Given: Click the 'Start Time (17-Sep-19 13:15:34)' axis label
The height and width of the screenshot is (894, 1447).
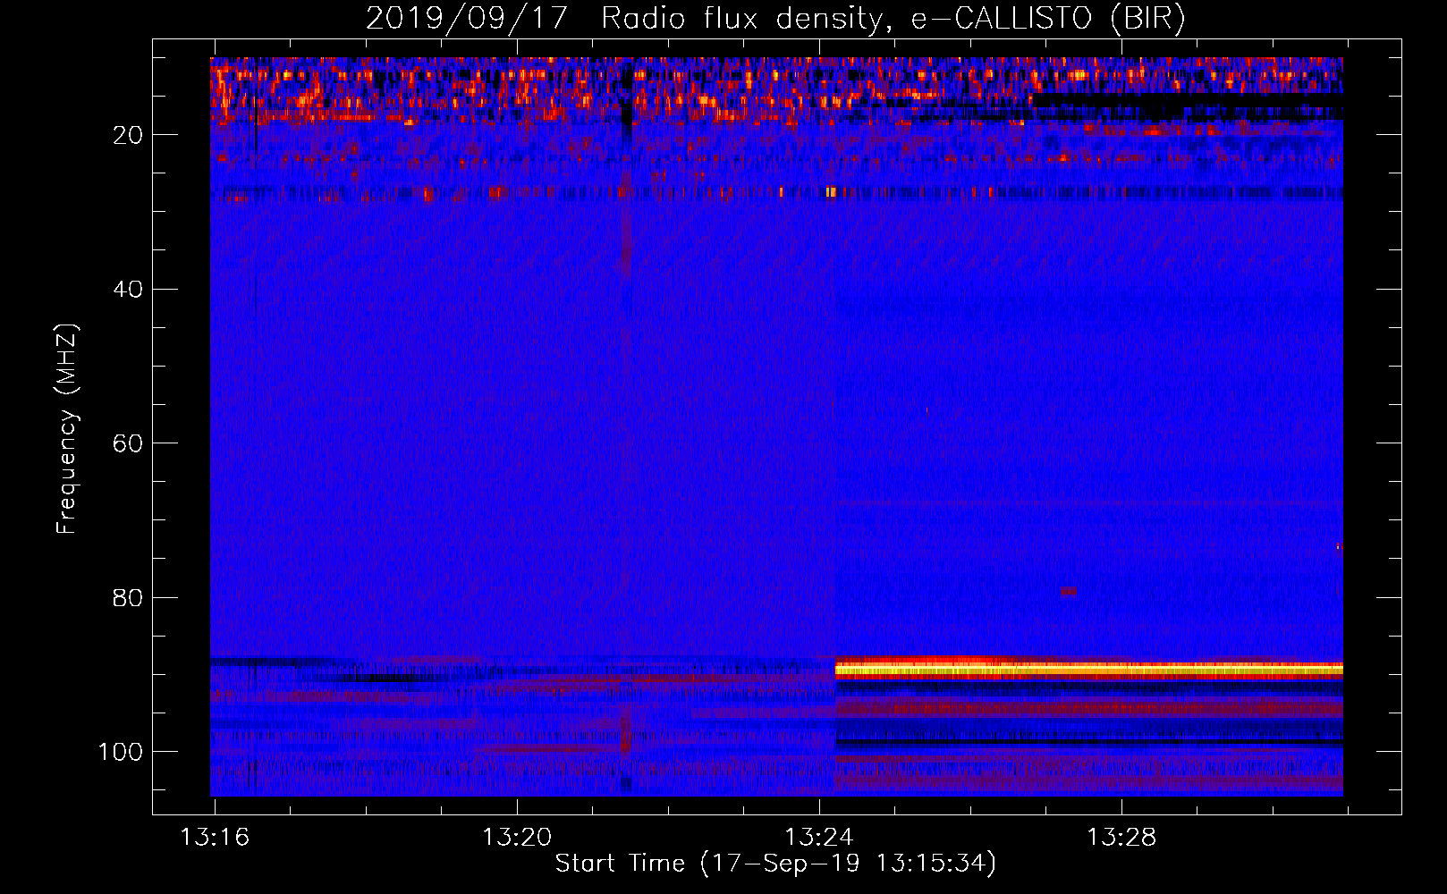Looking at the screenshot, I should point(775,864).
